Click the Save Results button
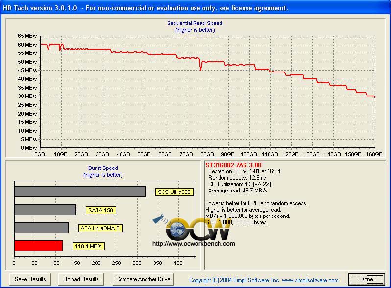 click(x=30, y=279)
